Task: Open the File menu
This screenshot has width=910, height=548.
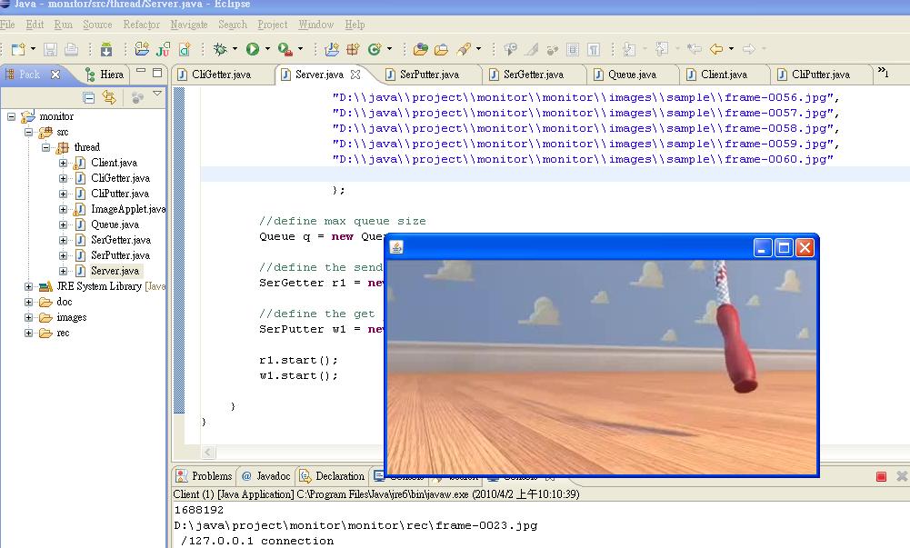Action: tap(7, 25)
